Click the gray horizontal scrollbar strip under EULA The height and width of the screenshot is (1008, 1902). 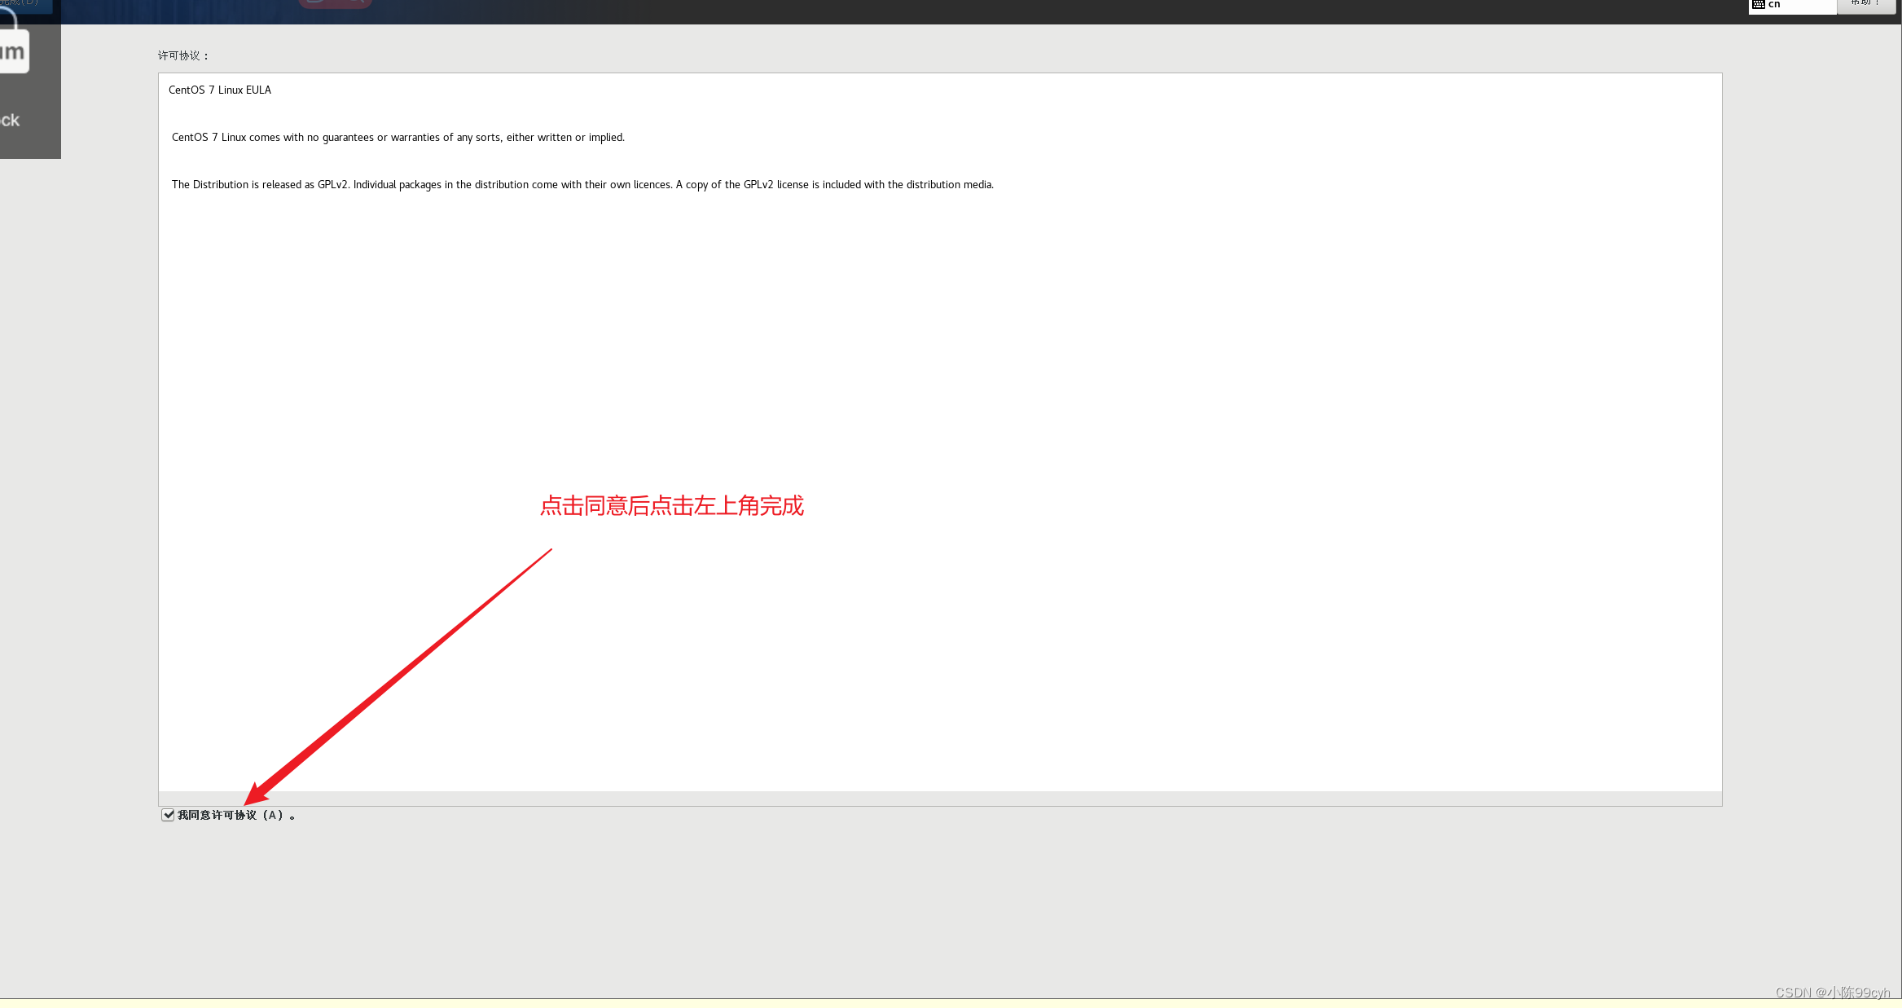(939, 798)
